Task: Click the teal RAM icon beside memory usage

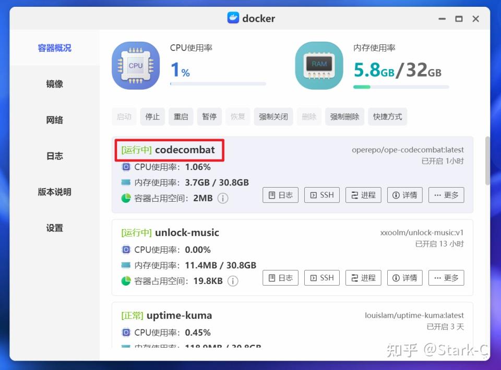Action: (319, 65)
